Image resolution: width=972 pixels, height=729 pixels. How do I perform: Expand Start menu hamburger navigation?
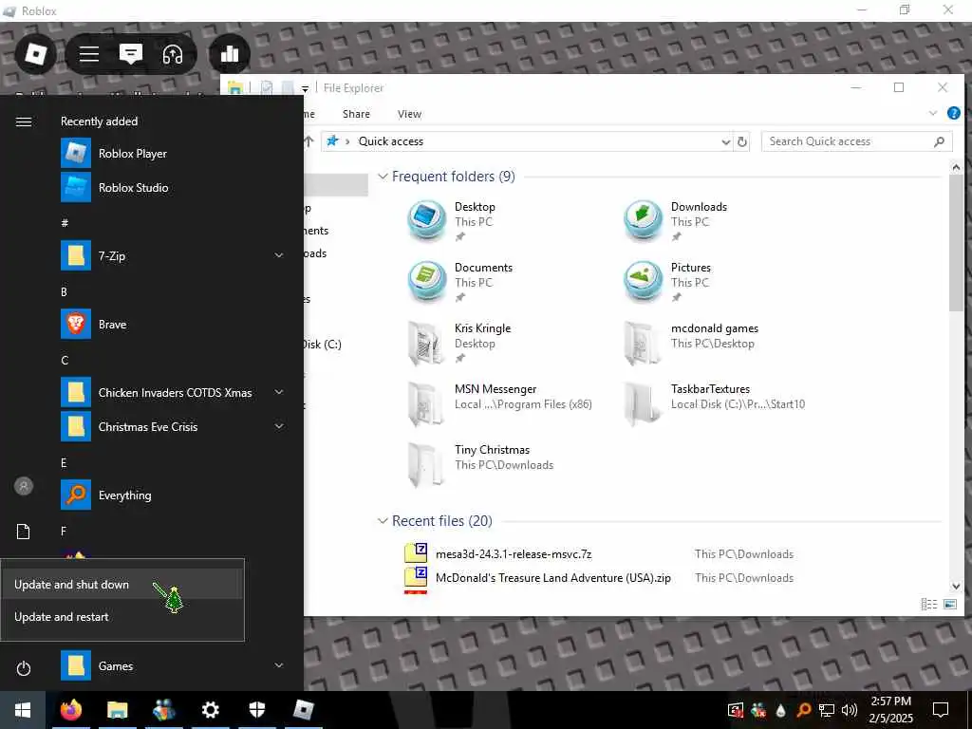pos(24,121)
